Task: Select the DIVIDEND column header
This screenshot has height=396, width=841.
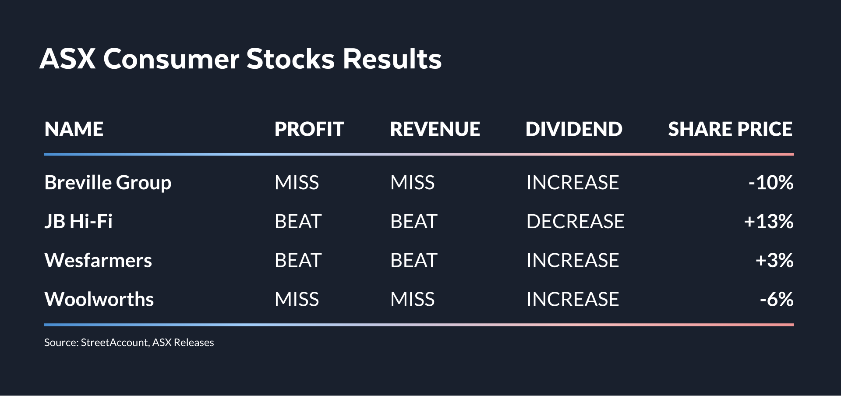Action: tap(574, 129)
